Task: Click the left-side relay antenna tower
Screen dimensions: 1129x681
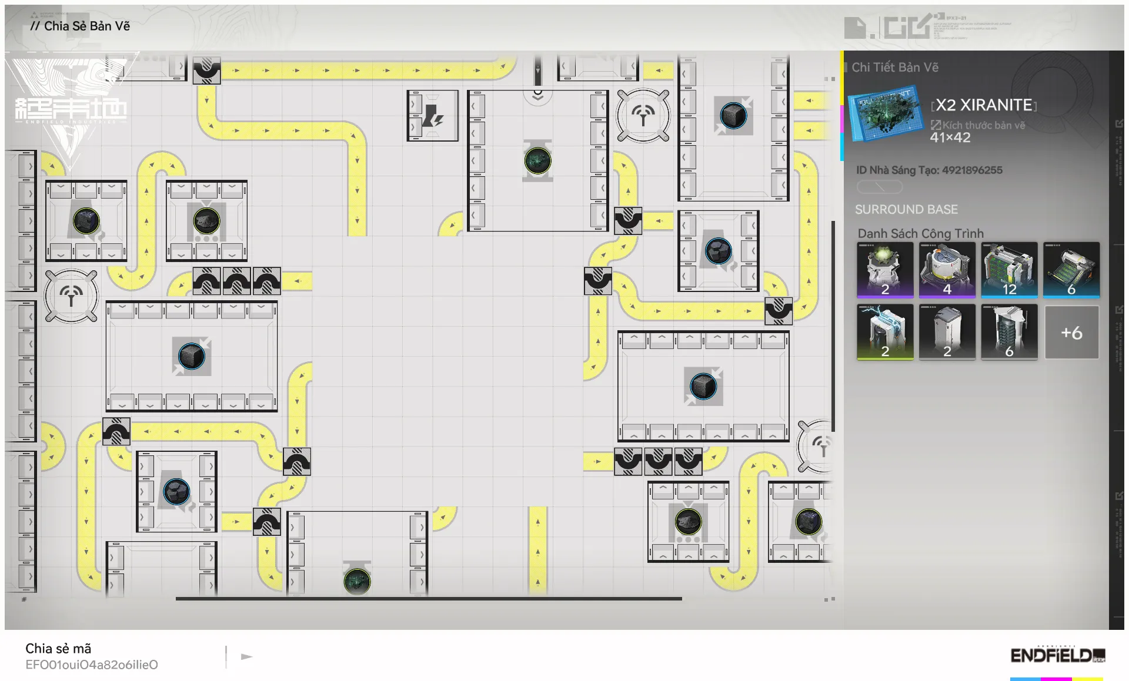Action: coord(71,296)
